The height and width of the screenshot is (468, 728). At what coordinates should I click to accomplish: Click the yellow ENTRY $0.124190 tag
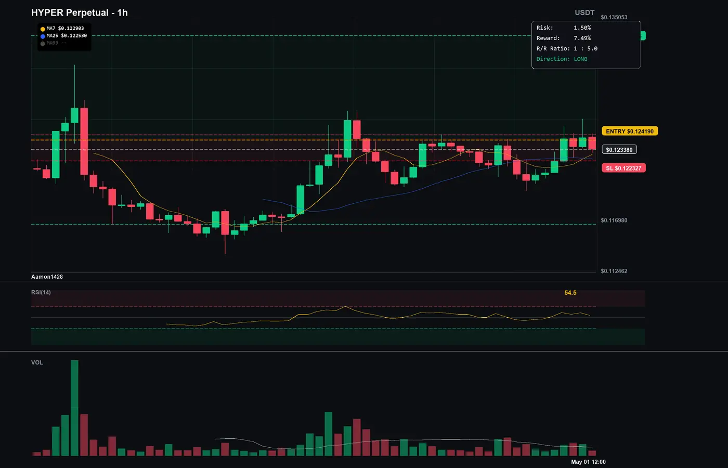(x=630, y=131)
